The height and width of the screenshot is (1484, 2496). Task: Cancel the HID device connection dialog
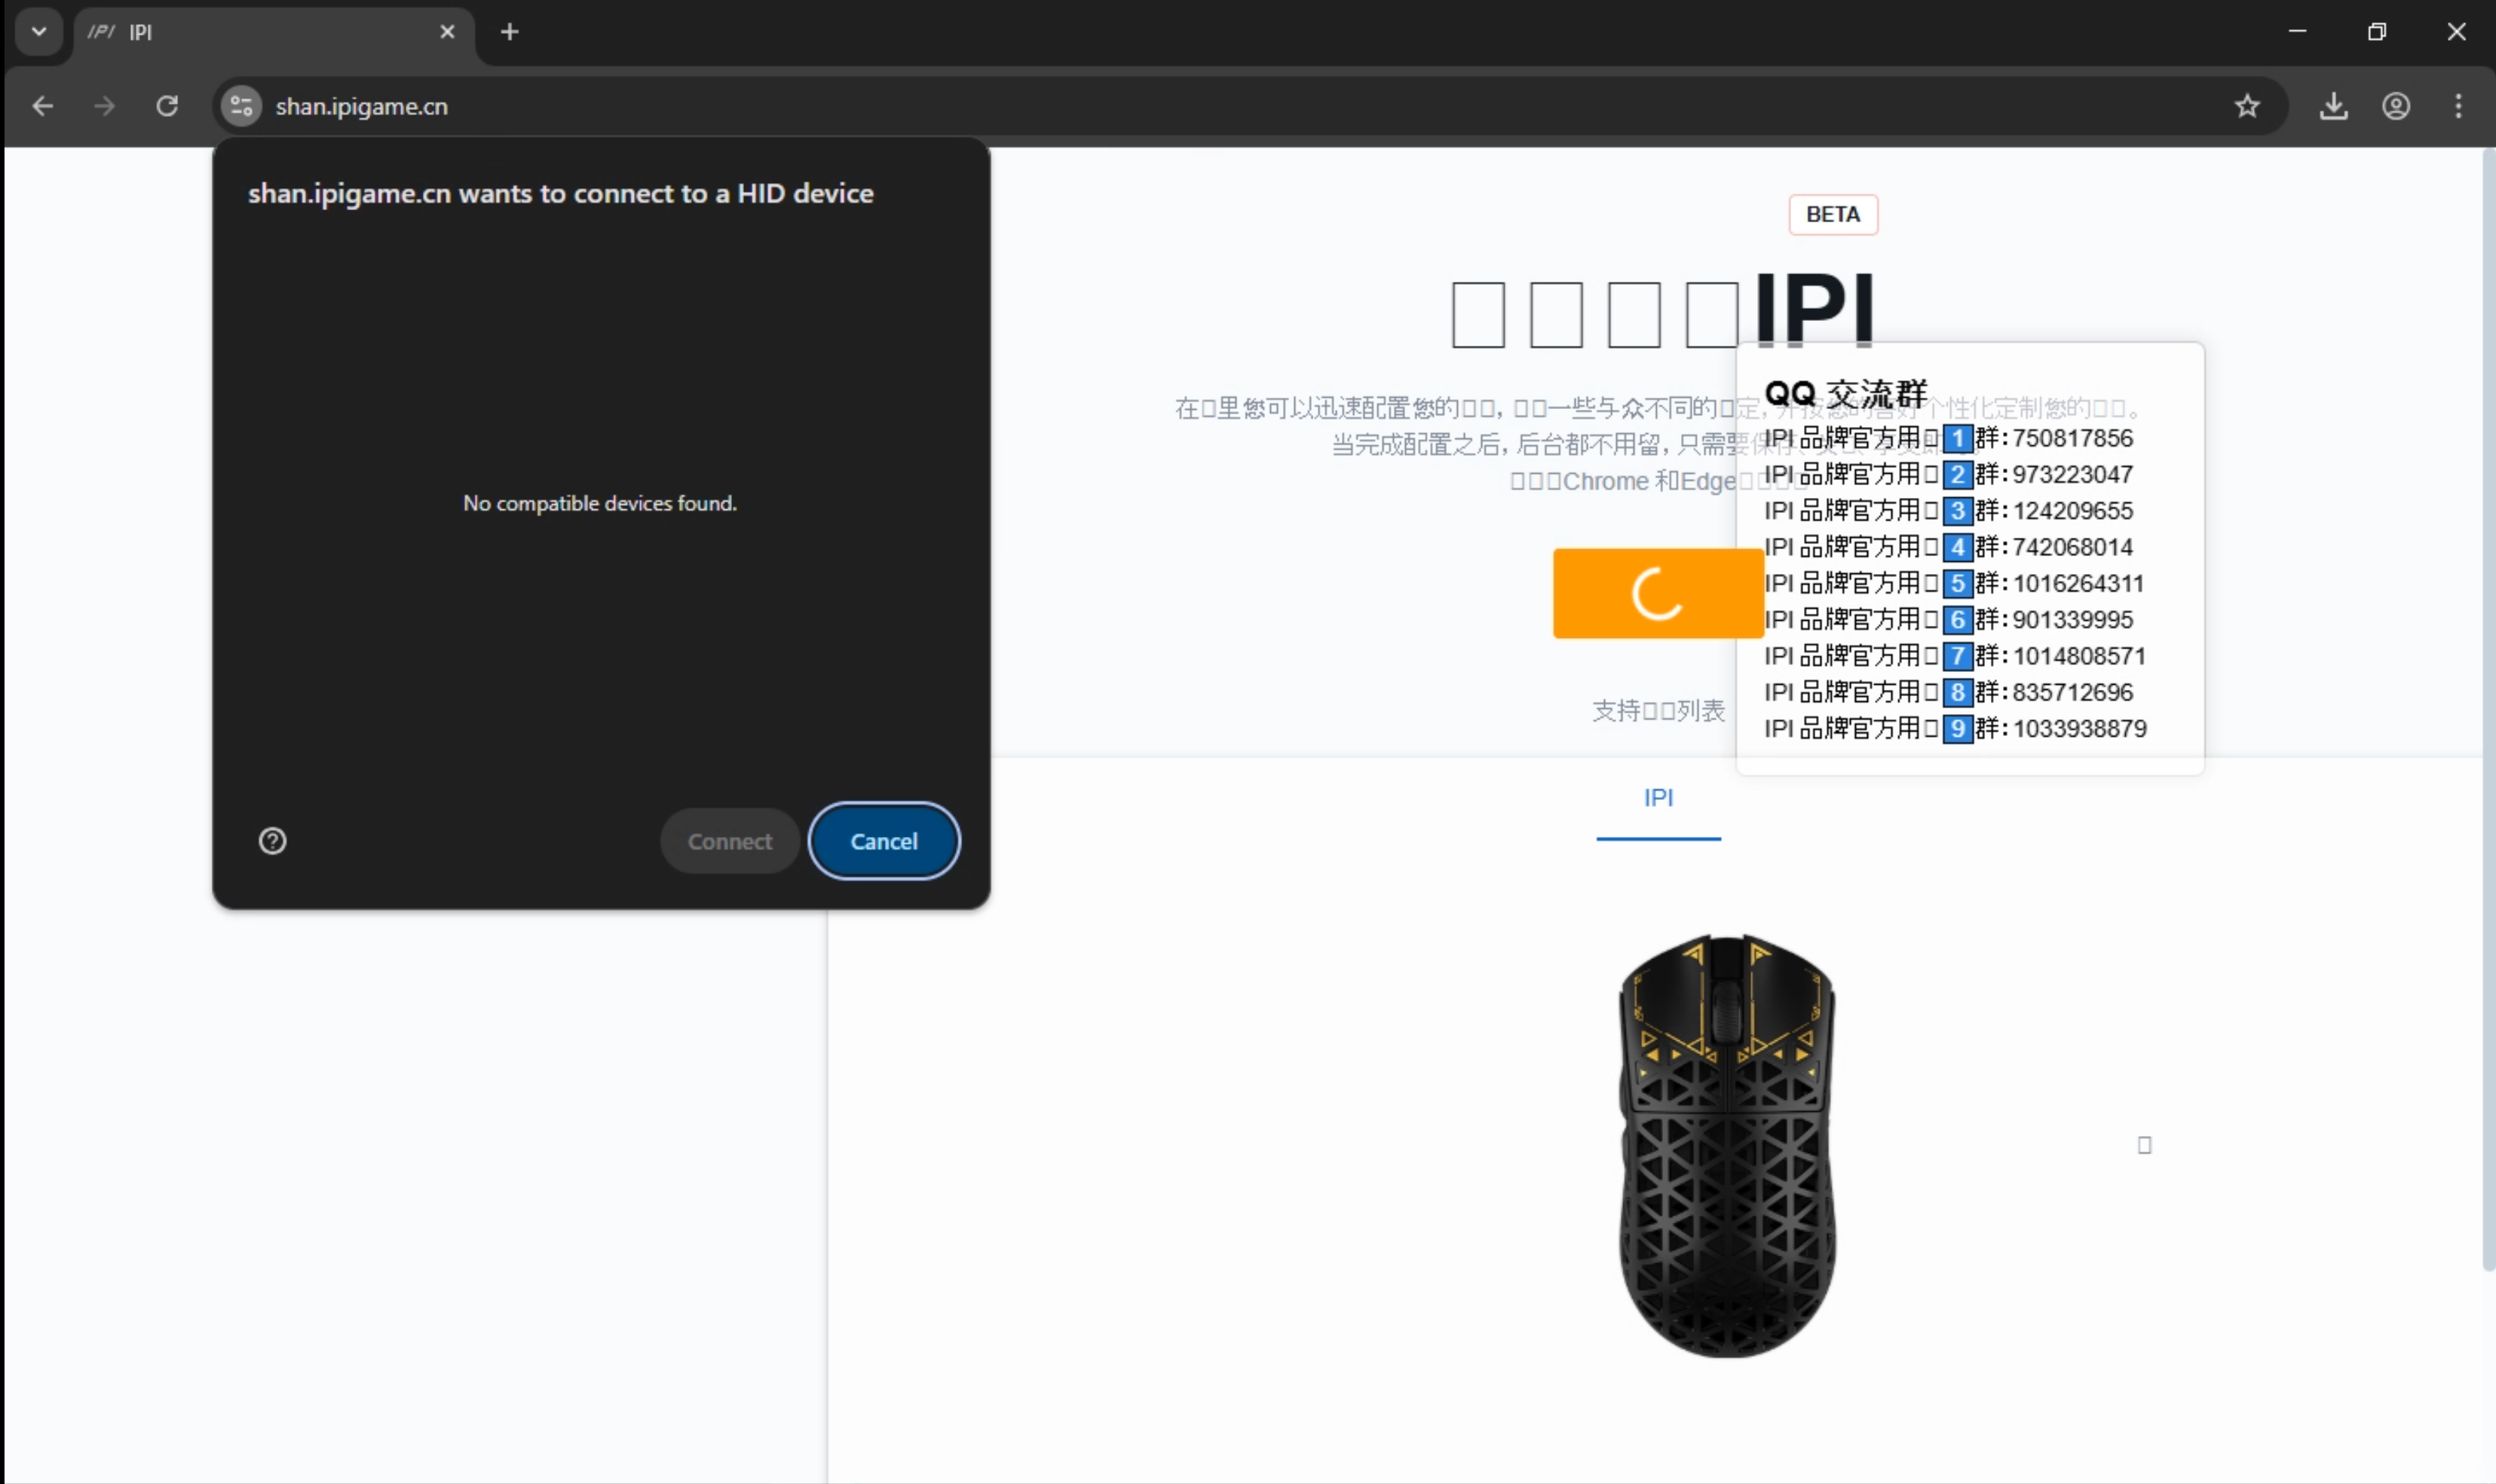(x=884, y=841)
